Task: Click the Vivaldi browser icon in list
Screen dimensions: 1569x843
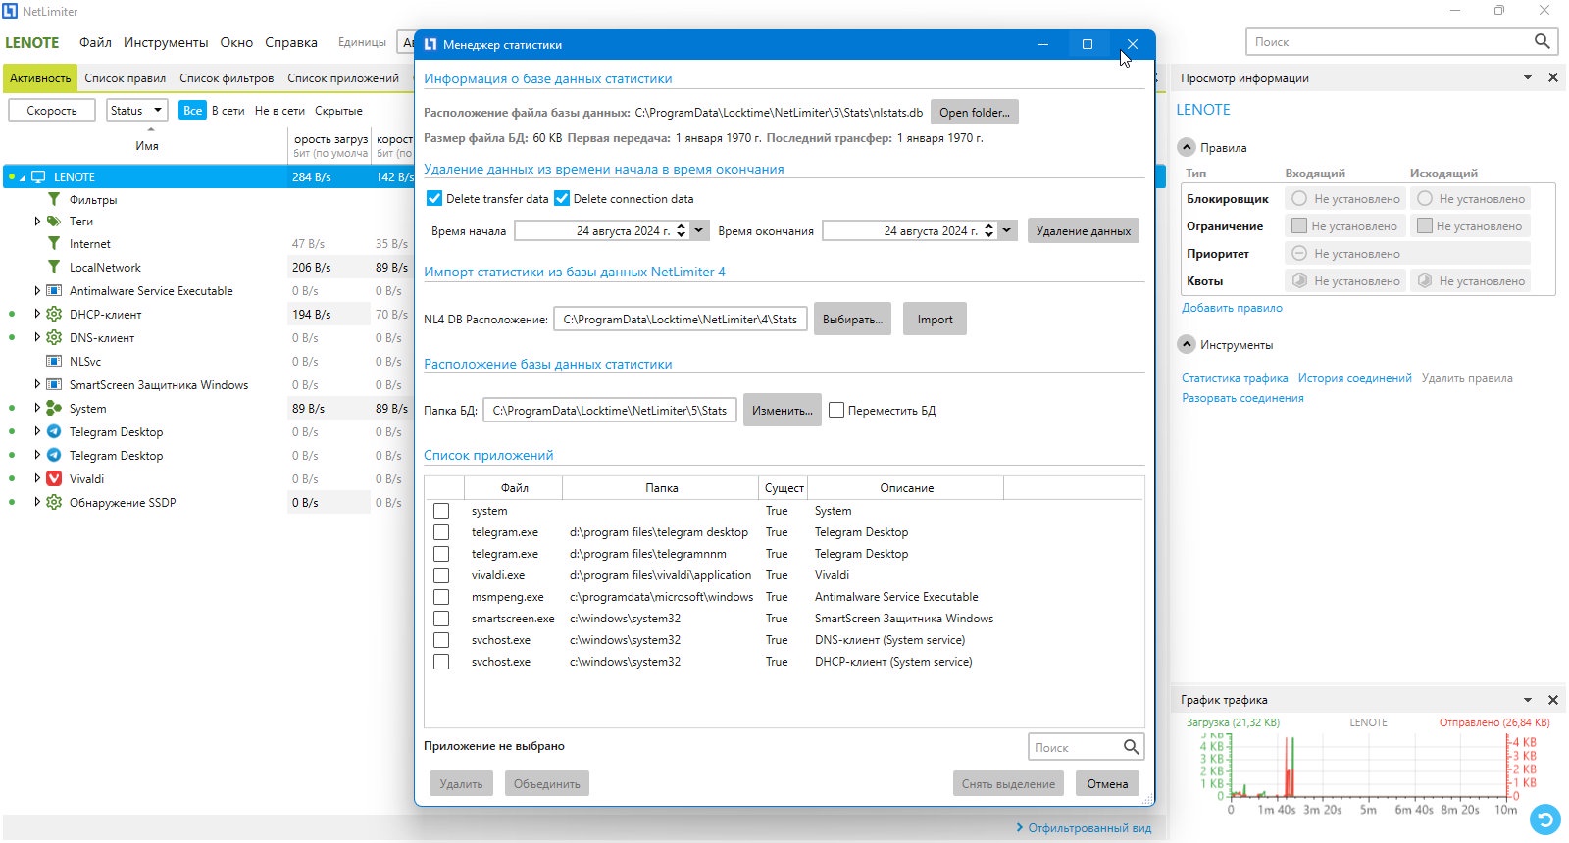Action: pyautogui.click(x=54, y=478)
